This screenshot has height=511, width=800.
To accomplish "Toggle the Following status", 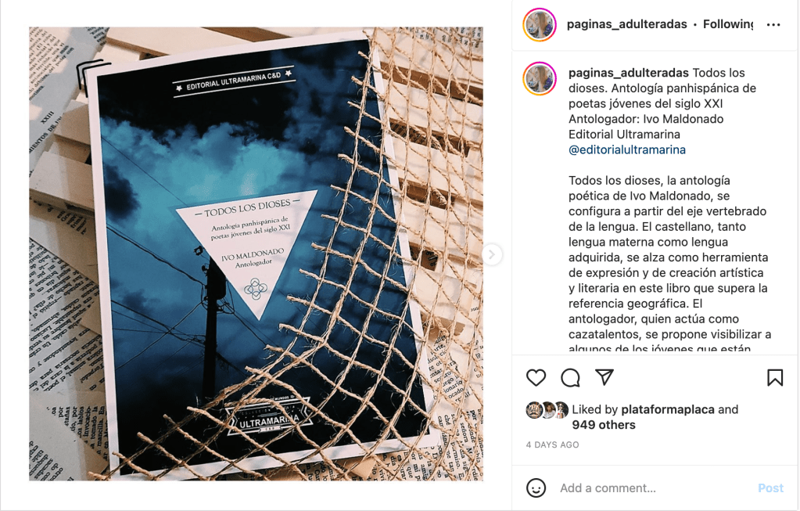I will coord(727,24).
